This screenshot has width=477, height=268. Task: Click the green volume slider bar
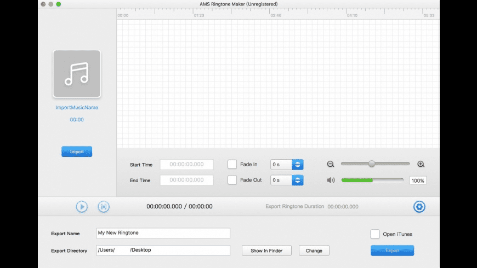click(372, 180)
